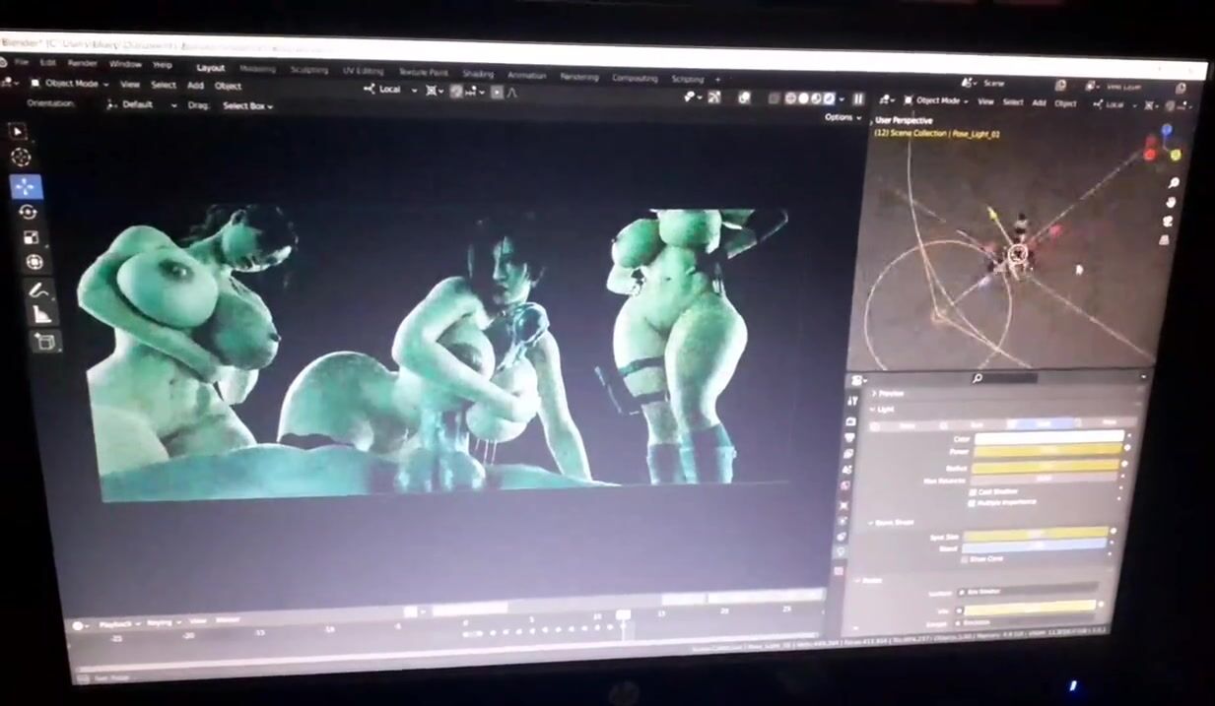Select the Measure tool

pos(41,315)
